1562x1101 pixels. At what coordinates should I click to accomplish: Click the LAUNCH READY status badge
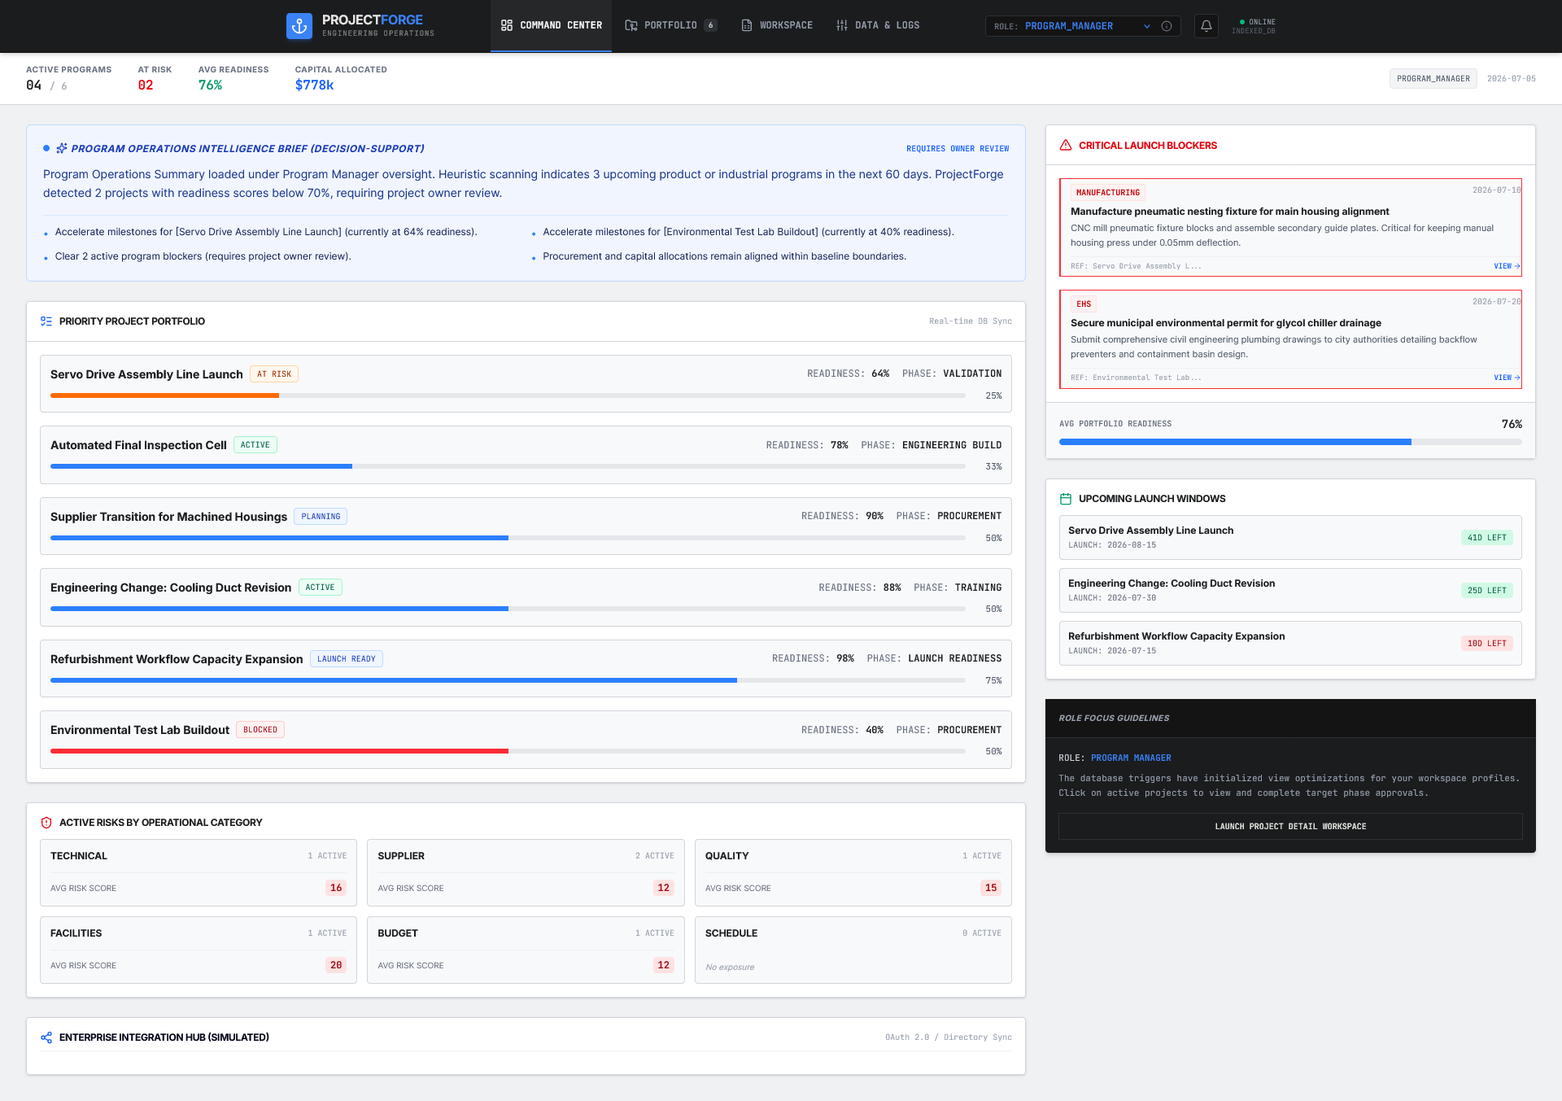tap(347, 659)
